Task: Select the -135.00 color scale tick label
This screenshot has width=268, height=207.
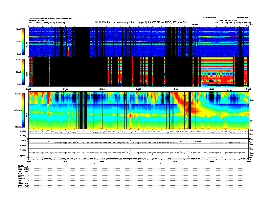Action: (18, 110)
